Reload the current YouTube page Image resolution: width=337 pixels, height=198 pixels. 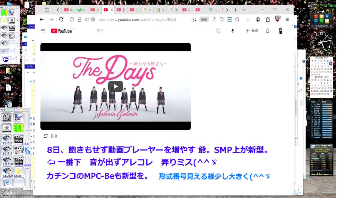coord(61,19)
